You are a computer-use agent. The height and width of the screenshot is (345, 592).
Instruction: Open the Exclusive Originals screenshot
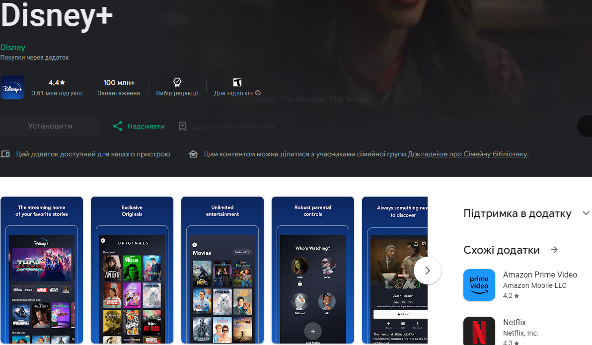pos(132,271)
